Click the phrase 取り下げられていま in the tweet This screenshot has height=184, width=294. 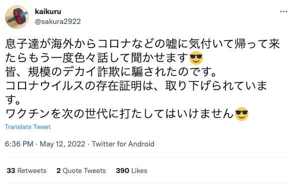[216, 86]
